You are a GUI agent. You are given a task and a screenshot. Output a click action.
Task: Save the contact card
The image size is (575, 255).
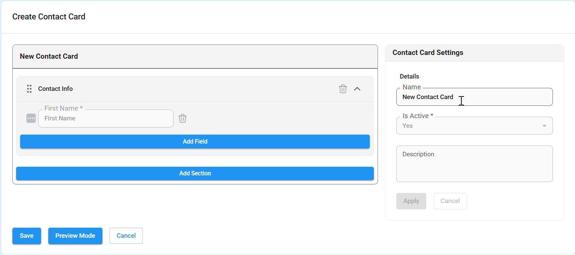tap(27, 236)
